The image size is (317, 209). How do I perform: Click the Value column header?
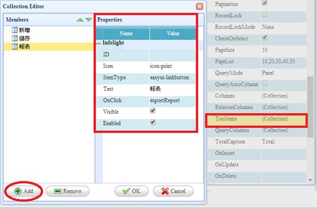pos(173,34)
